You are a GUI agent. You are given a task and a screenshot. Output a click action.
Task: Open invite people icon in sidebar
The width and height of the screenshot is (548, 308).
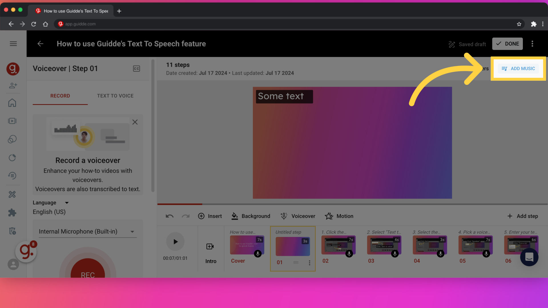pos(13,85)
